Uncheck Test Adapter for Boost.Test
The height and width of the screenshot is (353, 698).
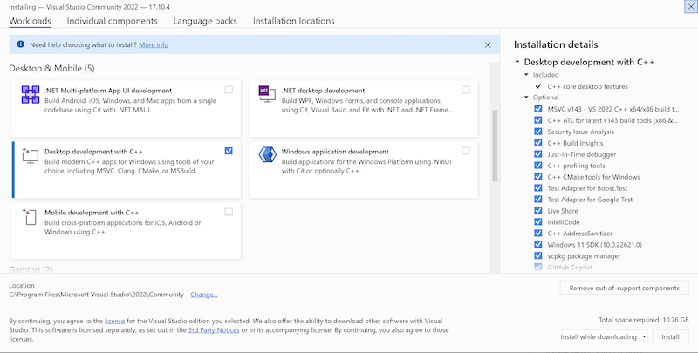pos(537,188)
